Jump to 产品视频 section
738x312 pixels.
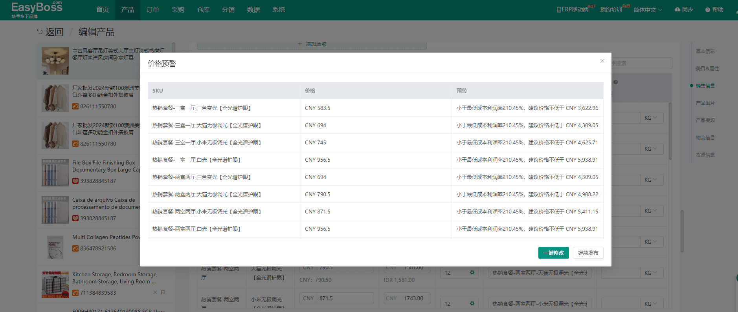705,120
